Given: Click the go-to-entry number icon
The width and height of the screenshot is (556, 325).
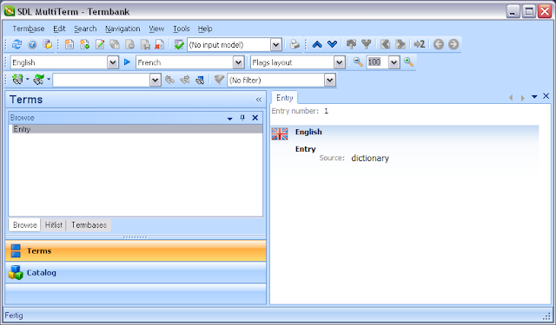Looking at the screenshot, I should coord(419,44).
